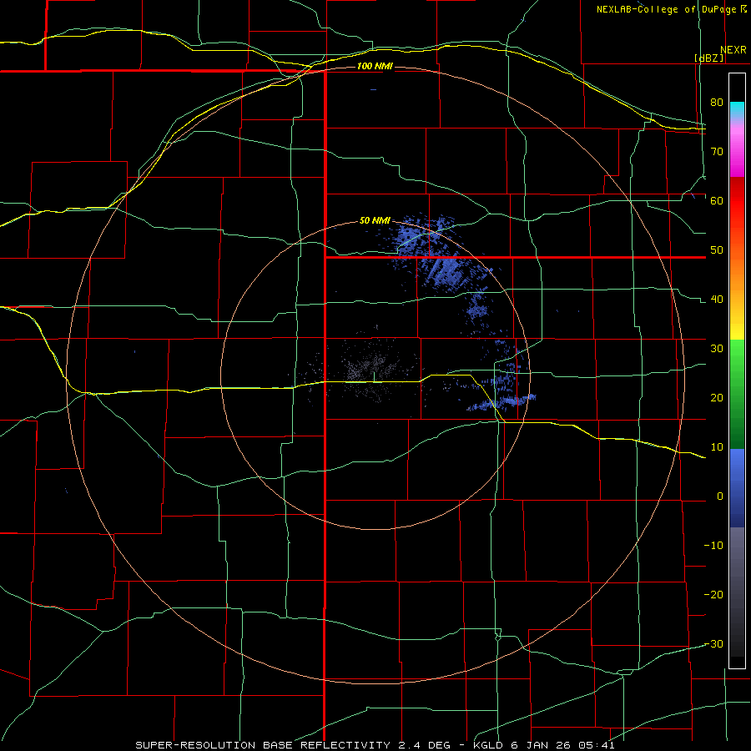Screen dimensions: 751x751
Task: Click the 70 value on dBZ scale
Action: point(717,151)
